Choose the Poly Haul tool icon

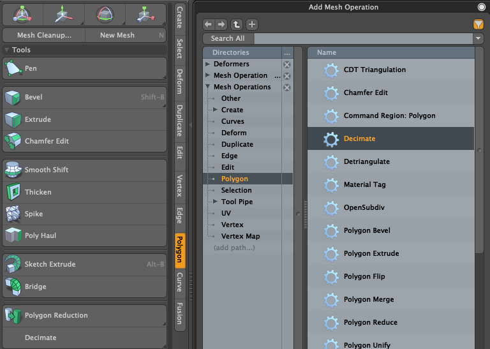[x=13, y=235]
